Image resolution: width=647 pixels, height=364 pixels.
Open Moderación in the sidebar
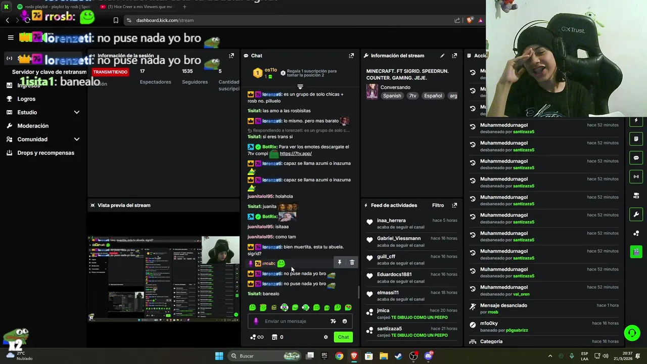tap(33, 126)
